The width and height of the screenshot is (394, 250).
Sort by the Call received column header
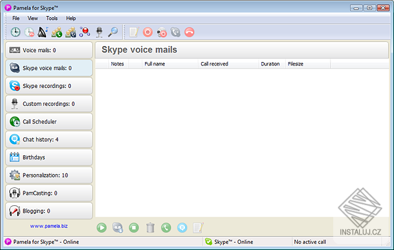coord(228,64)
